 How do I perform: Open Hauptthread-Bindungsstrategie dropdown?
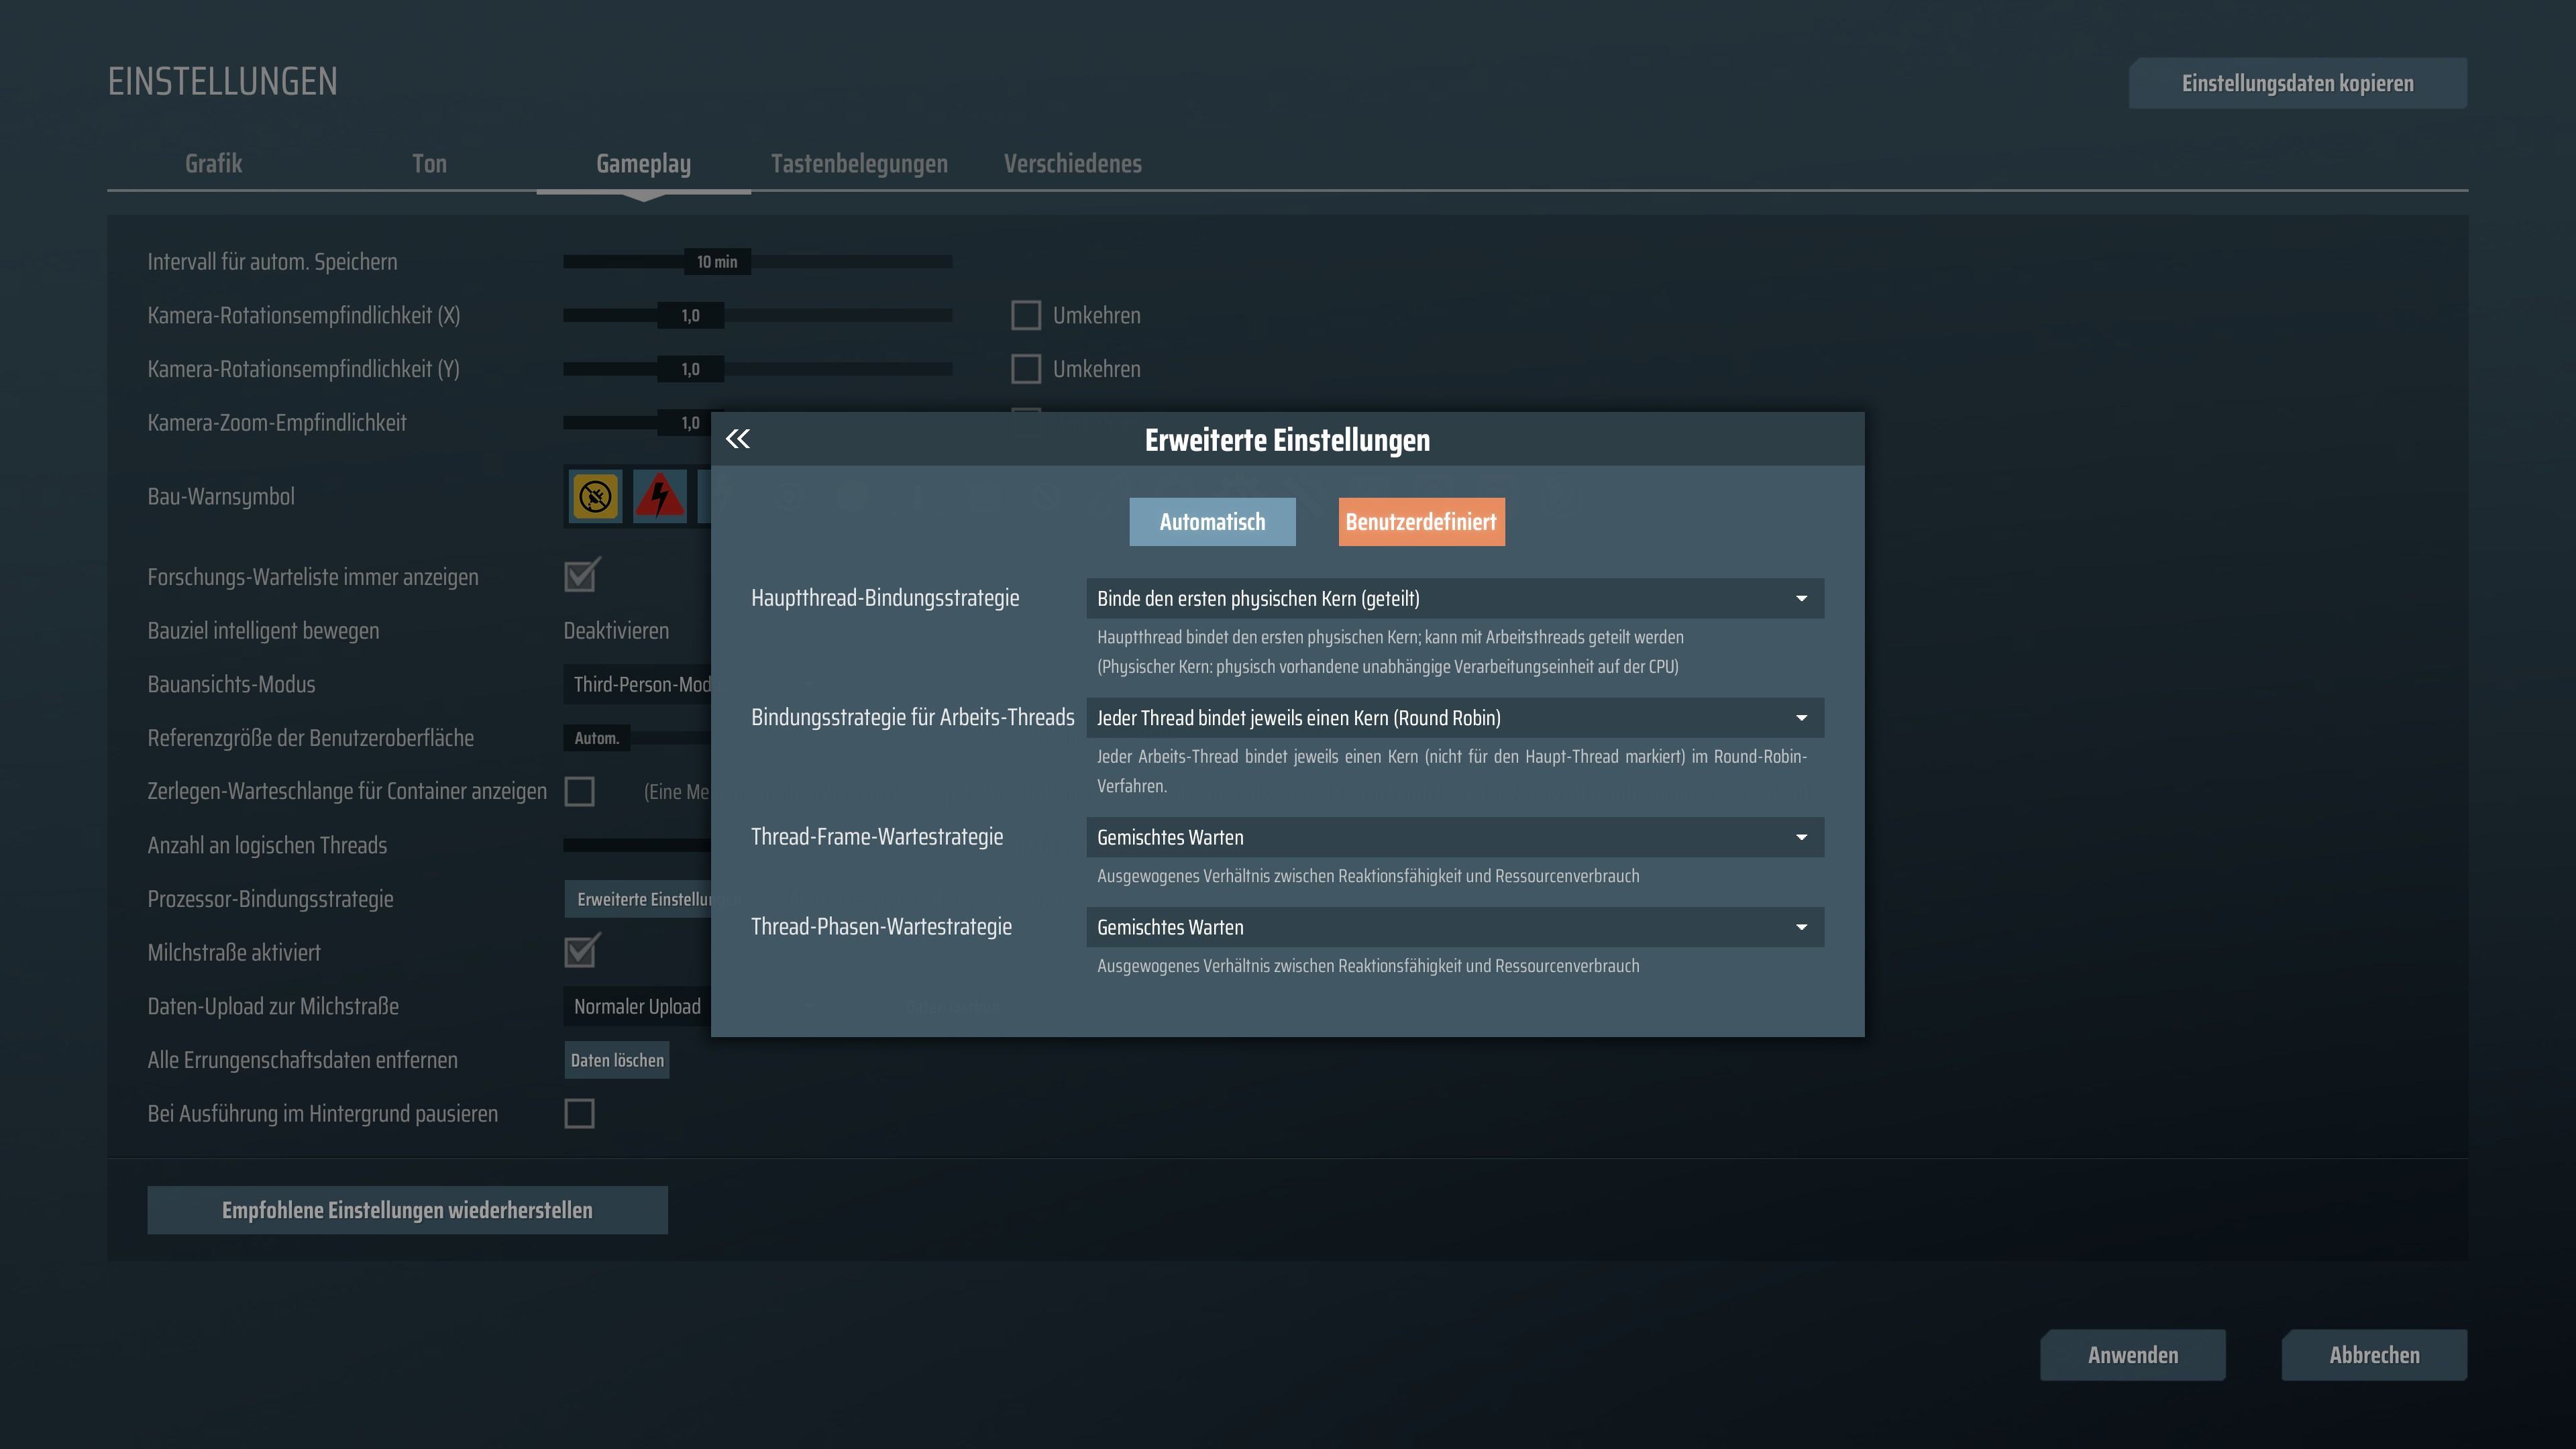click(1454, 598)
